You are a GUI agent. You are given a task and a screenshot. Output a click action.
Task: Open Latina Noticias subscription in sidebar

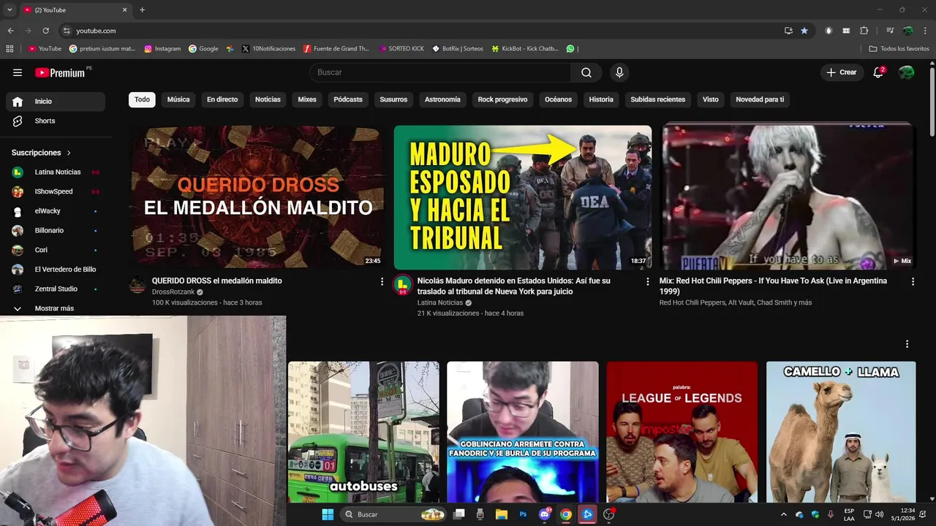click(x=56, y=172)
